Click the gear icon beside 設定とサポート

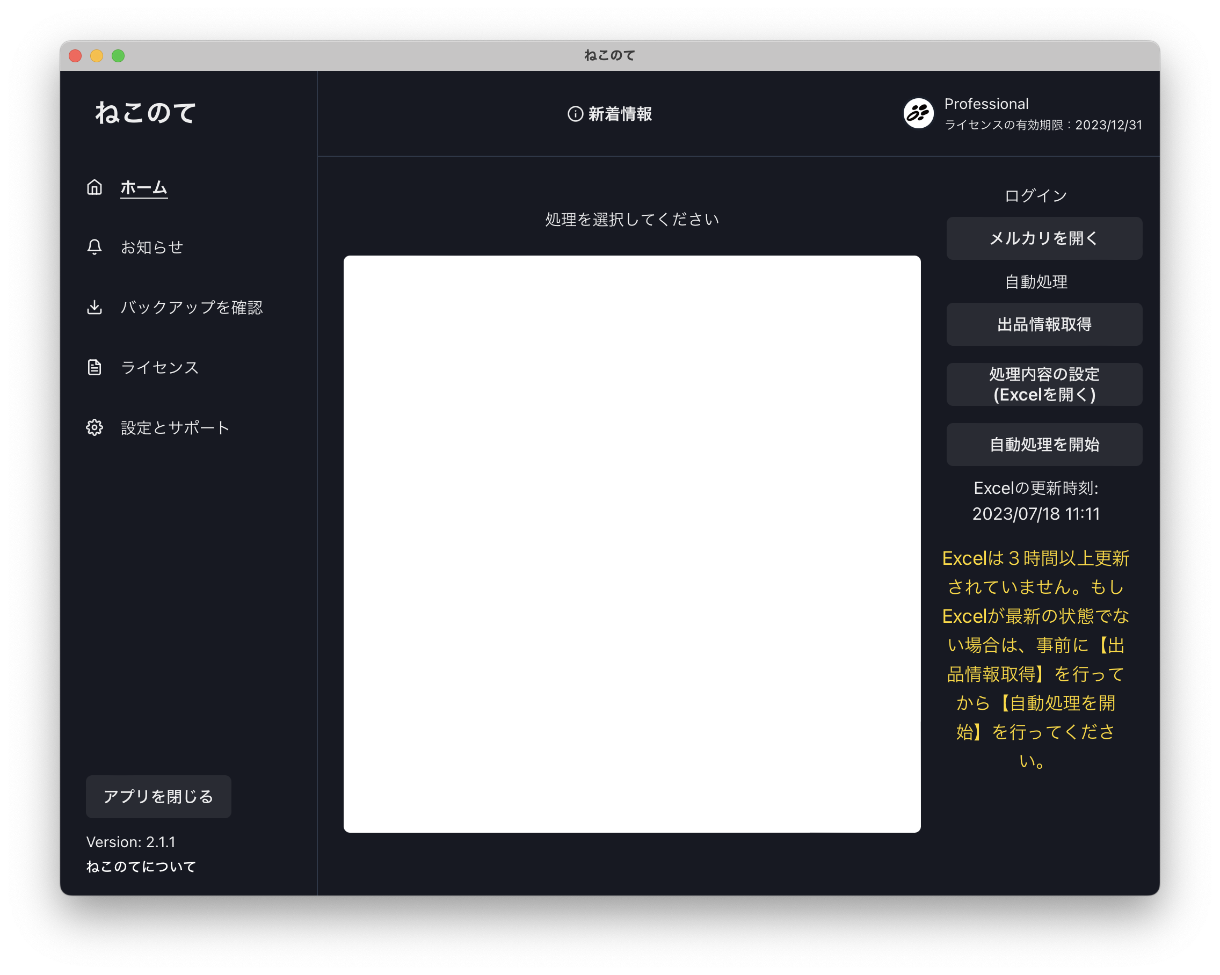pos(95,427)
